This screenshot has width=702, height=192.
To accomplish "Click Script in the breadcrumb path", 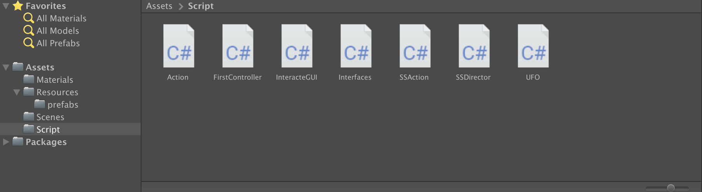I will (x=201, y=6).
